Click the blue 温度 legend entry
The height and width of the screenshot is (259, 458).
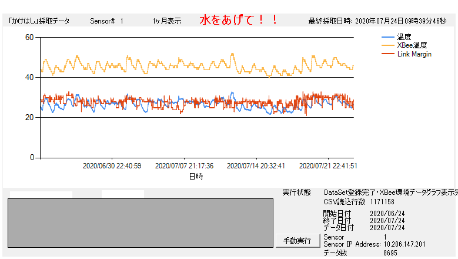click(403, 36)
